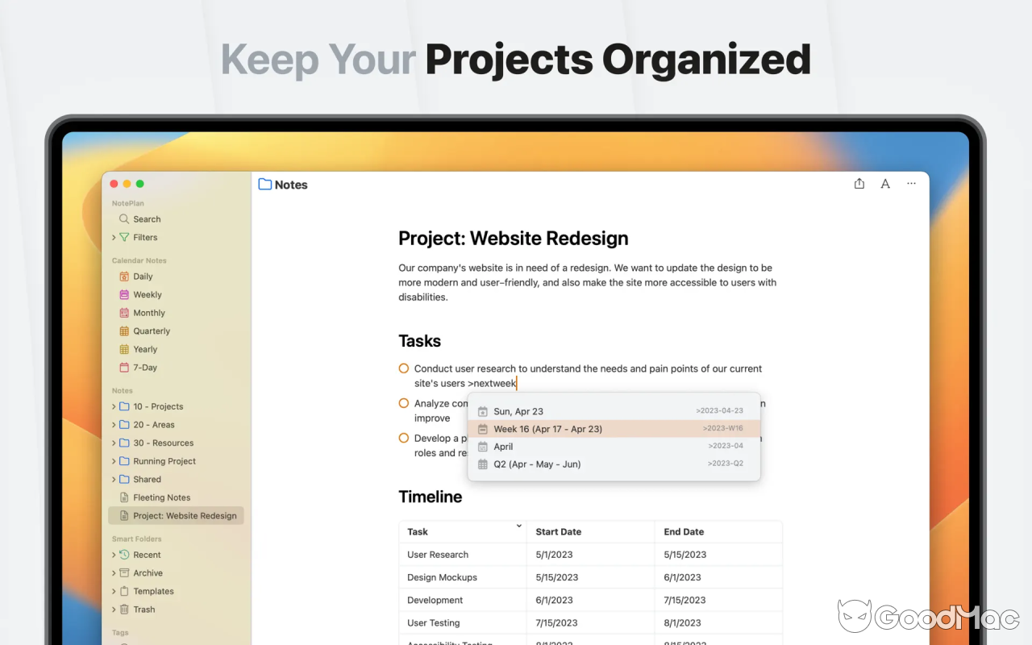Expand the 10 - Projects folder
1032x645 pixels.
pos(114,406)
